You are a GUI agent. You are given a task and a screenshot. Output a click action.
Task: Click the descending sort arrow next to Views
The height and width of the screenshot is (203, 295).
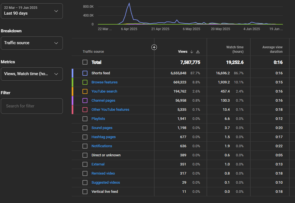[x=192, y=52]
